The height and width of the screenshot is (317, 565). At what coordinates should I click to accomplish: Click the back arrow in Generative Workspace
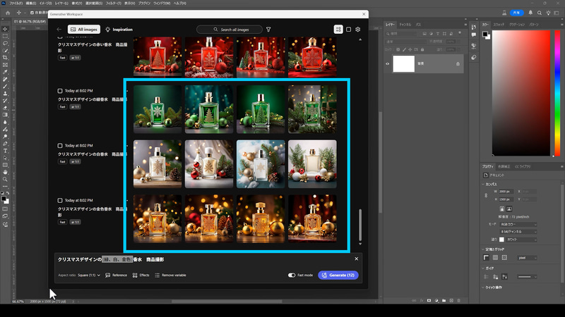tap(59, 30)
